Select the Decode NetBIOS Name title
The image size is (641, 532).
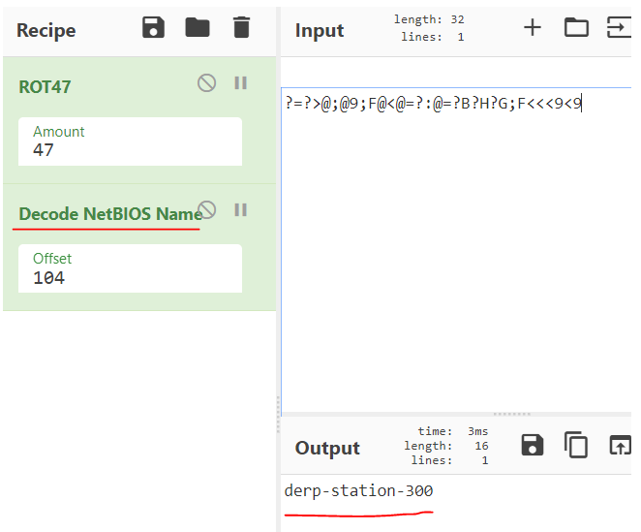110,213
